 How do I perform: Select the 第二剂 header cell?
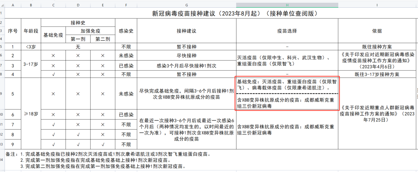click(x=103, y=39)
